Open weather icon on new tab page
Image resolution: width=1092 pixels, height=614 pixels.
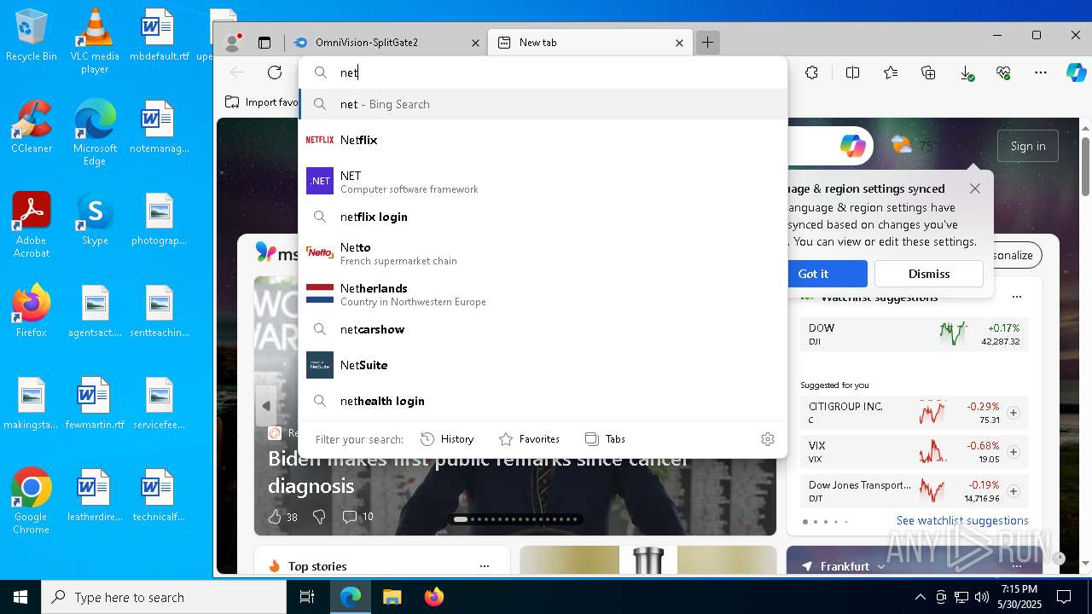(902, 146)
